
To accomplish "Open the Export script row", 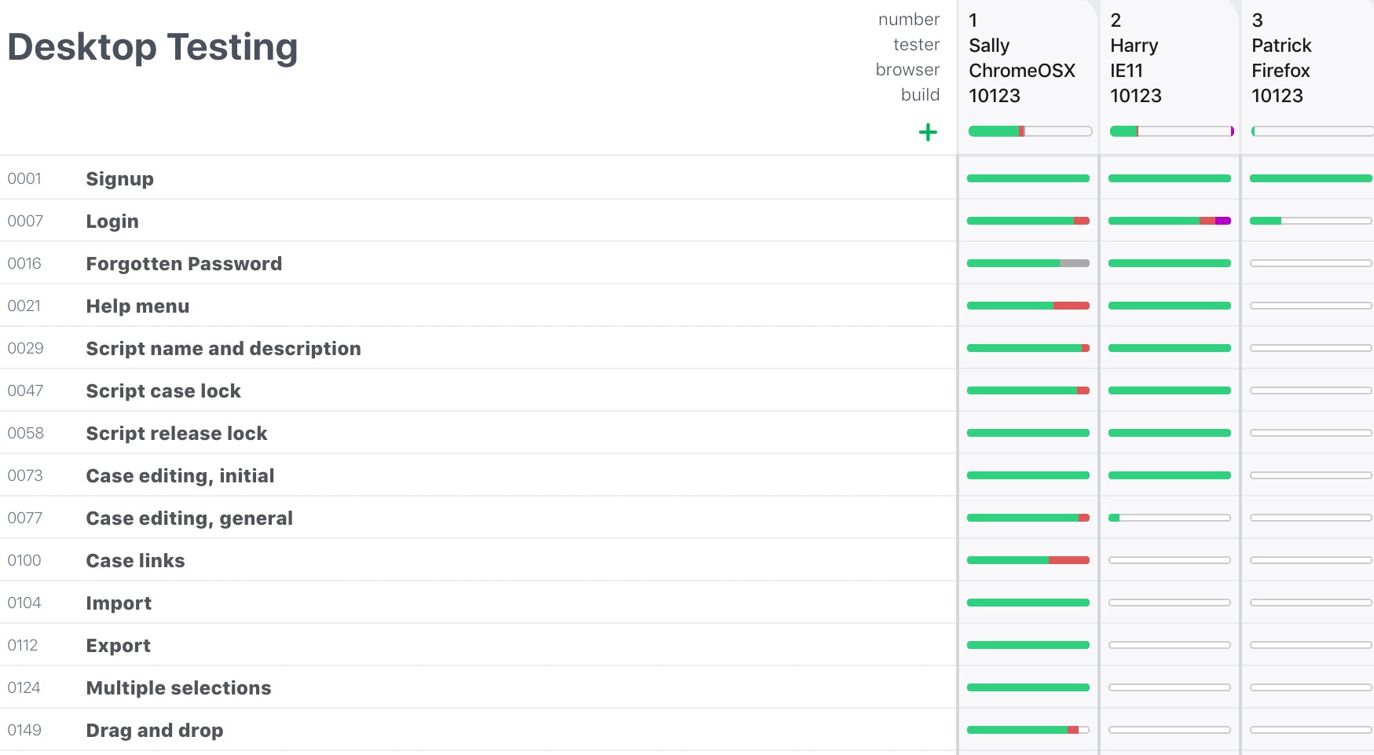I will [478, 645].
